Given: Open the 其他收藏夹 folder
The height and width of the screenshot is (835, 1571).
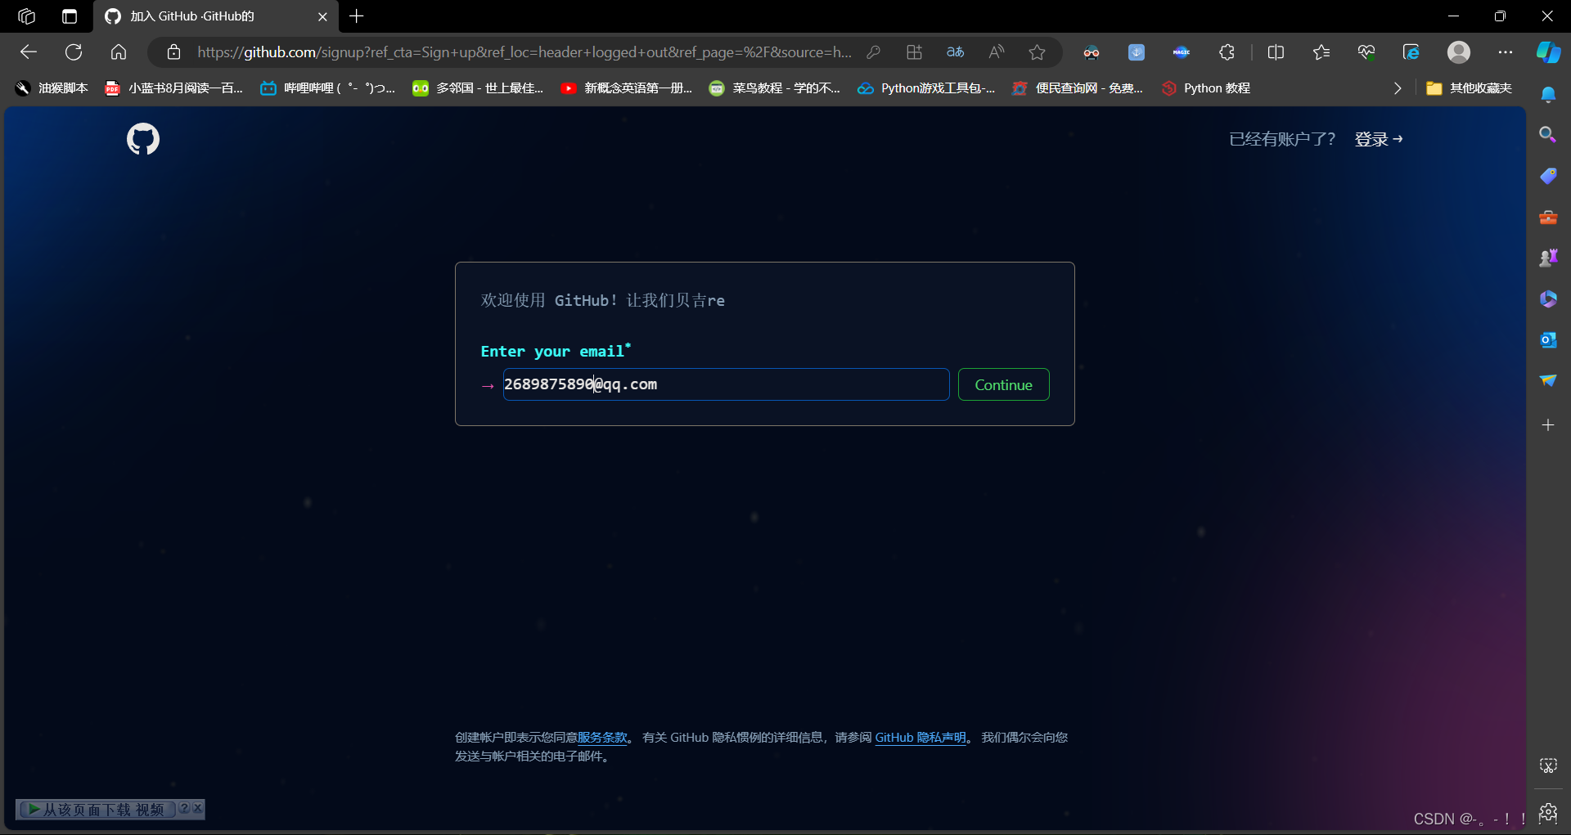Looking at the screenshot, I should click(1469, 88).
